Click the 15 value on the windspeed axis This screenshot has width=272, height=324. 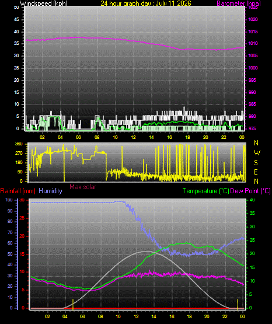[x=16, y=92]
